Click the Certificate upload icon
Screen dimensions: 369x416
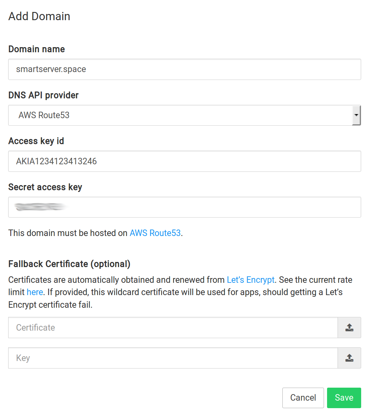[x=349, y=328]
